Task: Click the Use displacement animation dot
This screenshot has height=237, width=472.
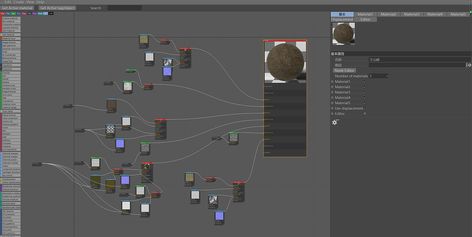Action: point(332,108)
